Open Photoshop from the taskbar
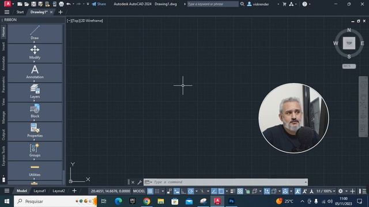This screenshot has height=207, width=369. (x=231, y=201)
